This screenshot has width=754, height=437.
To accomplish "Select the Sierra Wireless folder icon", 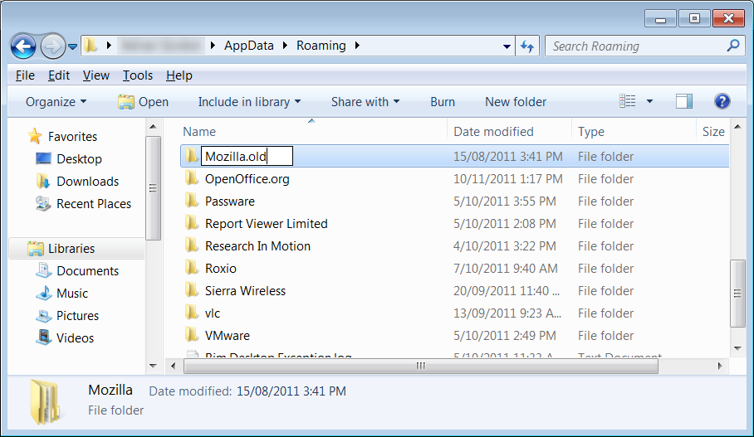I will (x=191, y=291).
